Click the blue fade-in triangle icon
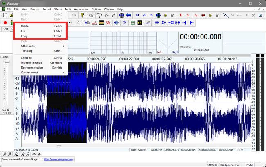266x167 pixels. point(185,23)
